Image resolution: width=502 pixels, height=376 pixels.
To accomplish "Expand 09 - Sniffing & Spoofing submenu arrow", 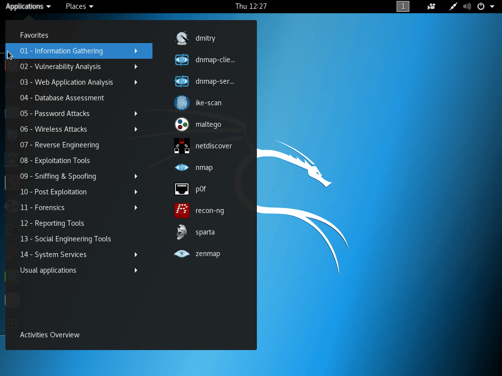I will [x=136, y=176].
